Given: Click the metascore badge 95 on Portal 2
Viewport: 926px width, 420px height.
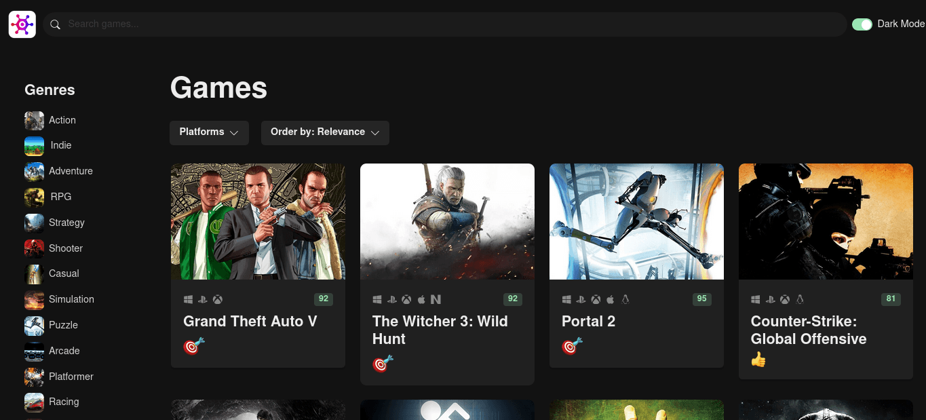Looking at the screenshot, I should pos(701,299).
